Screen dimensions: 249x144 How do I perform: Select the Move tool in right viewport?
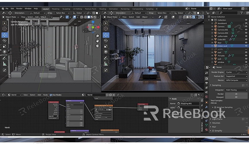[106, 35]
